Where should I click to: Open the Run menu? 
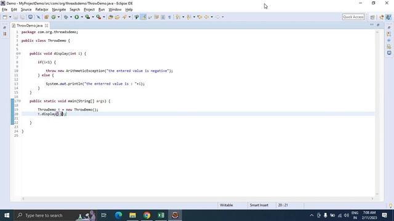point(102,10)
